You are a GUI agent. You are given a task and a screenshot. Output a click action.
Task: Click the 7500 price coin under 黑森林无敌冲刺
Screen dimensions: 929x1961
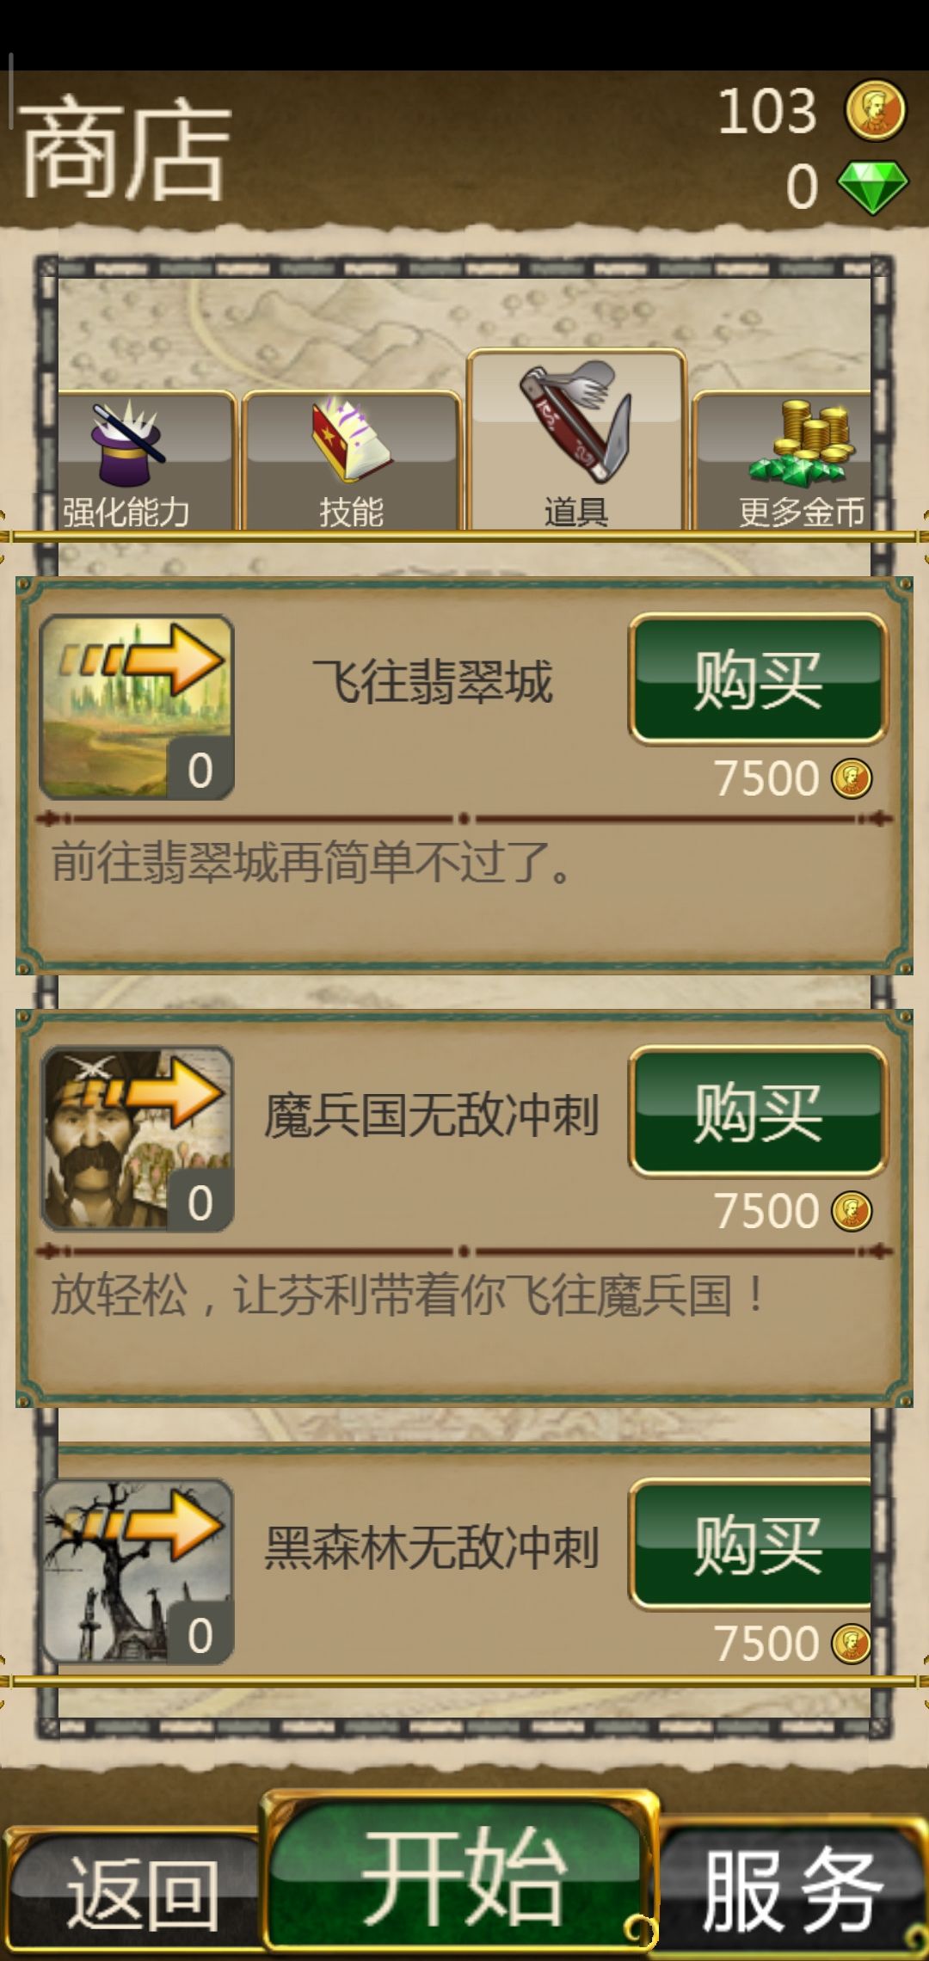point(852,1644)
